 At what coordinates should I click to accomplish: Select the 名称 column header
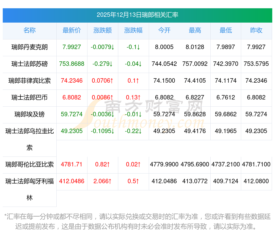click(x=29, y=30)
